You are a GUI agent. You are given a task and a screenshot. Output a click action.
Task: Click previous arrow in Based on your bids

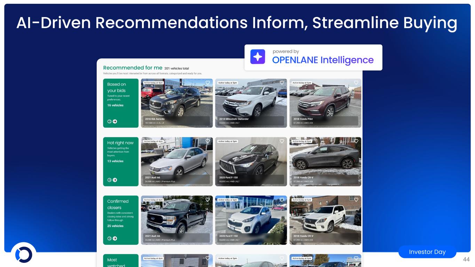(x=109, y=121)
